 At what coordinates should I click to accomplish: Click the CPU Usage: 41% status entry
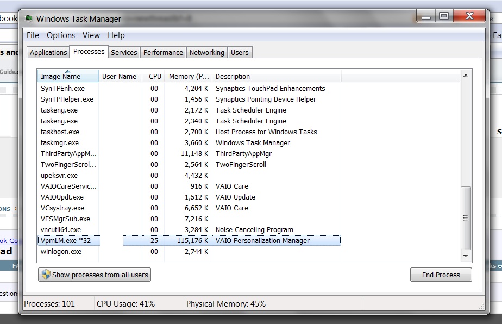(x=125, y=304)
